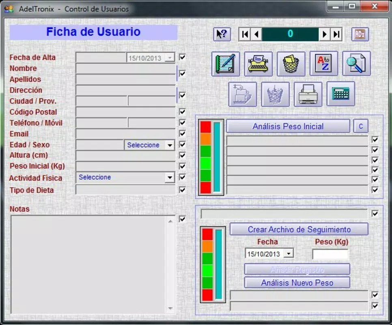Toggle checkbox next to Altura (cm)
Viewport: 392px width, 325px height.
tap(183, 155)
